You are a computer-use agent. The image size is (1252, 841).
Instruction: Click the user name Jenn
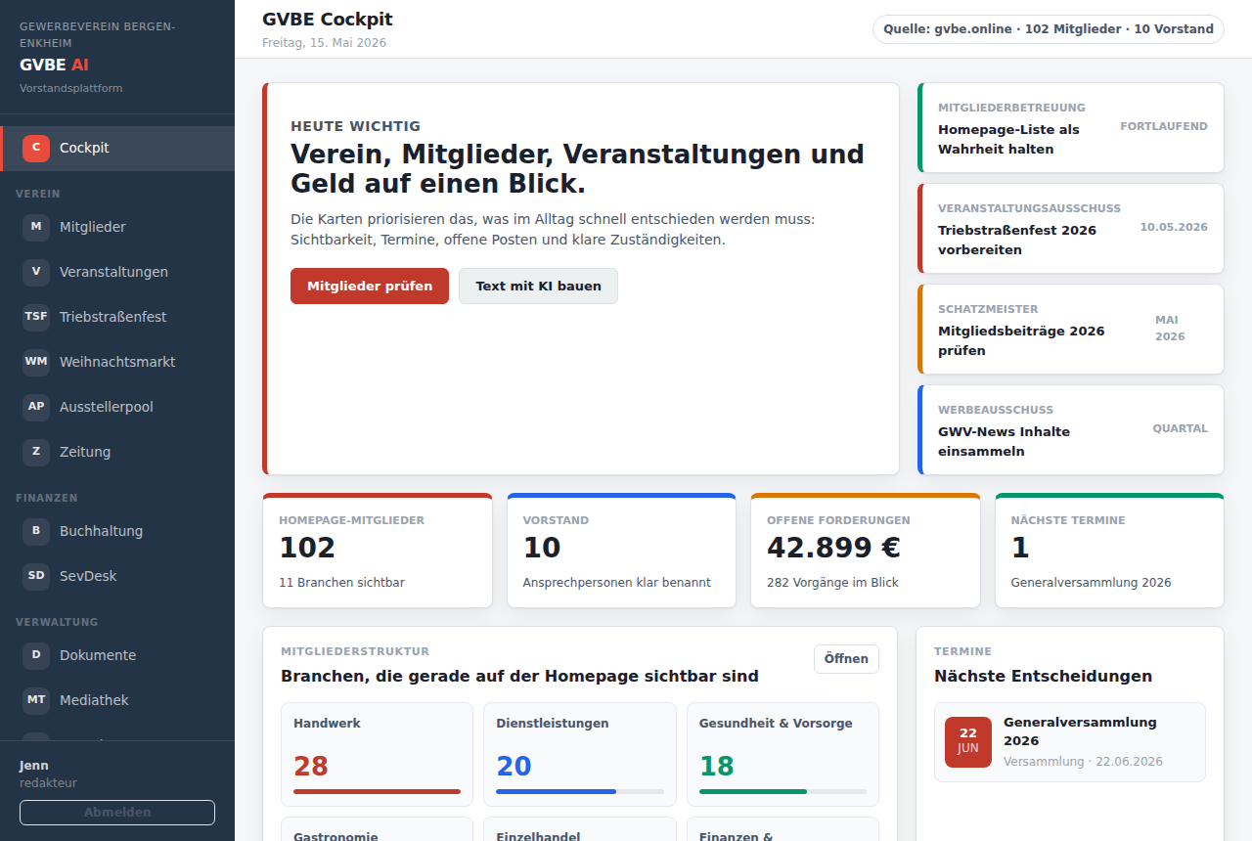pos(34,766)
